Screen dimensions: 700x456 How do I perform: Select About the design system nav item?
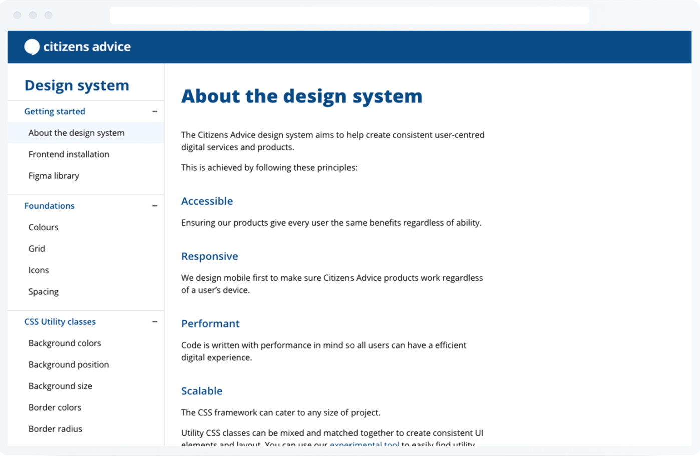(x=86, y=133)
